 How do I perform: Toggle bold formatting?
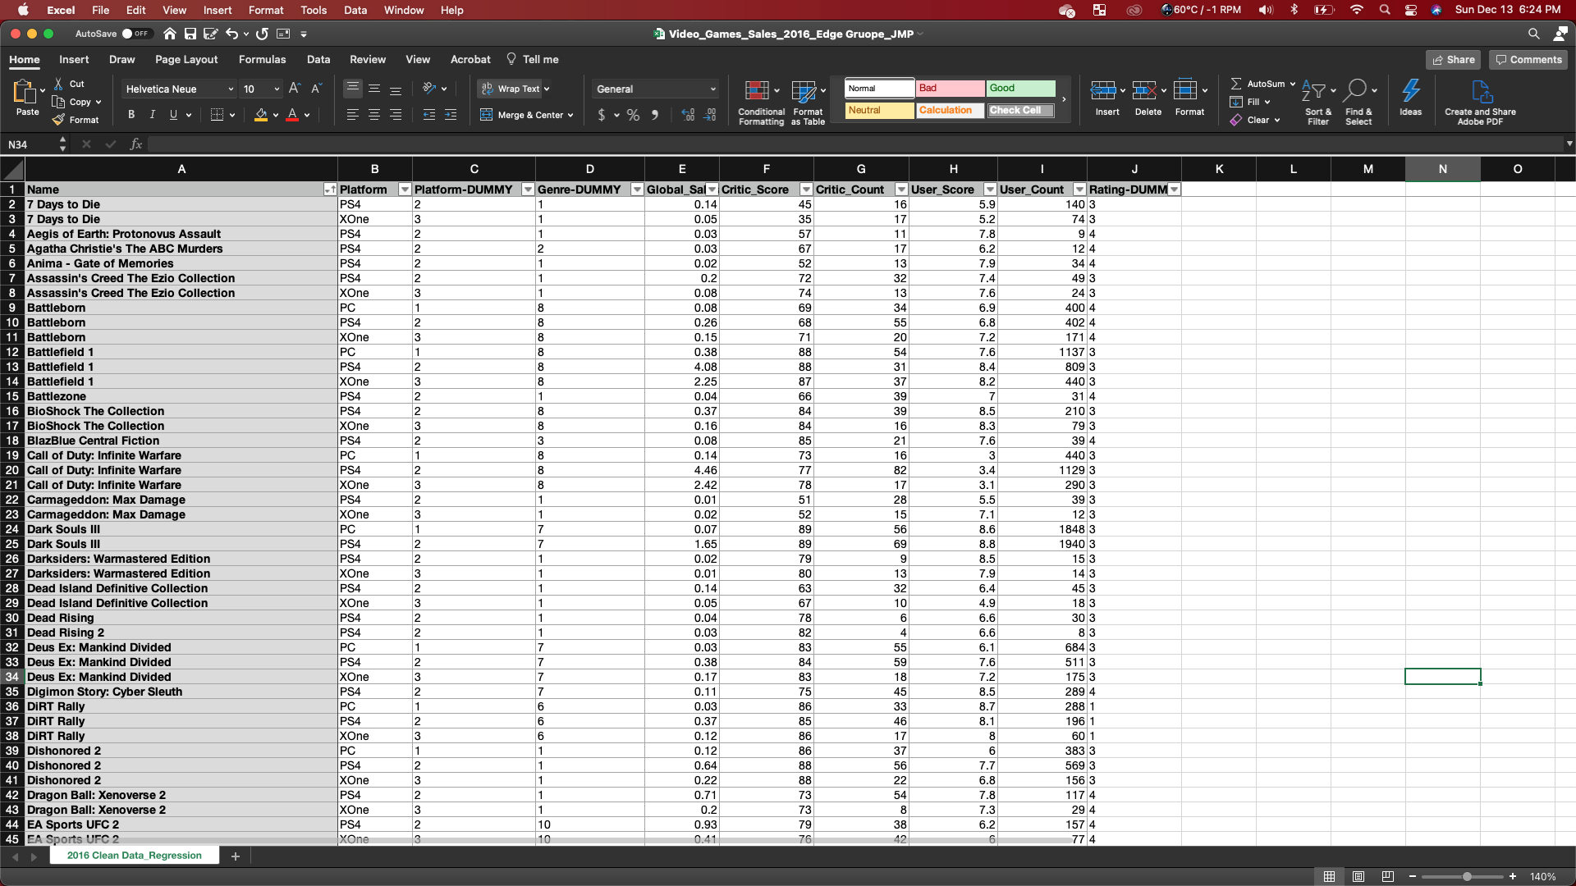pyautogui.click(x=131, y=115)
